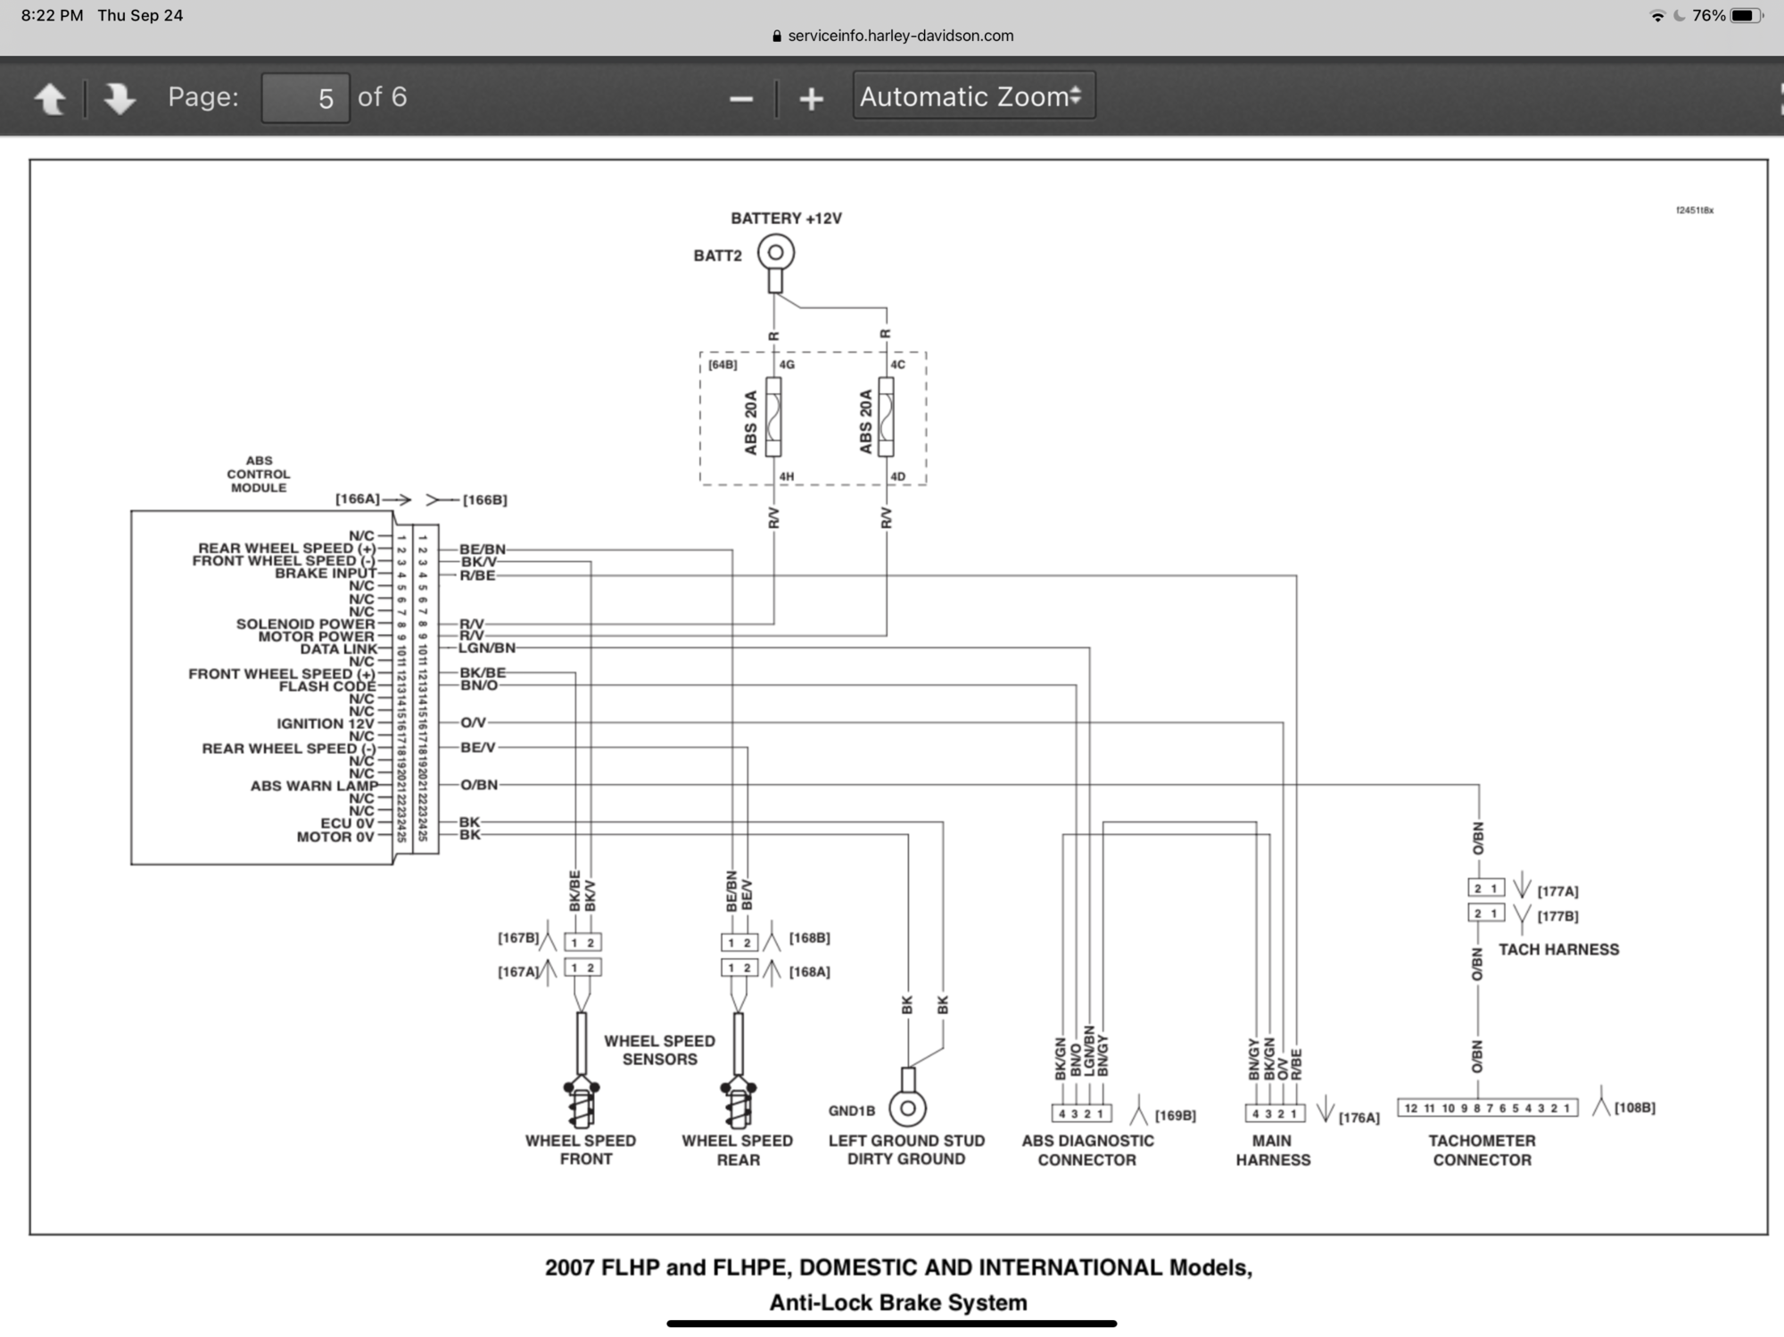
Task: Tap the home indicator bar
Action: pos(891,1324)
